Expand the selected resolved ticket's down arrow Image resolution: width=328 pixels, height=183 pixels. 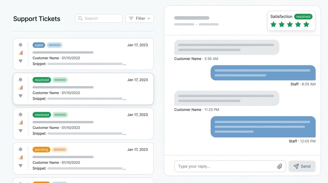tap(20, 96)
